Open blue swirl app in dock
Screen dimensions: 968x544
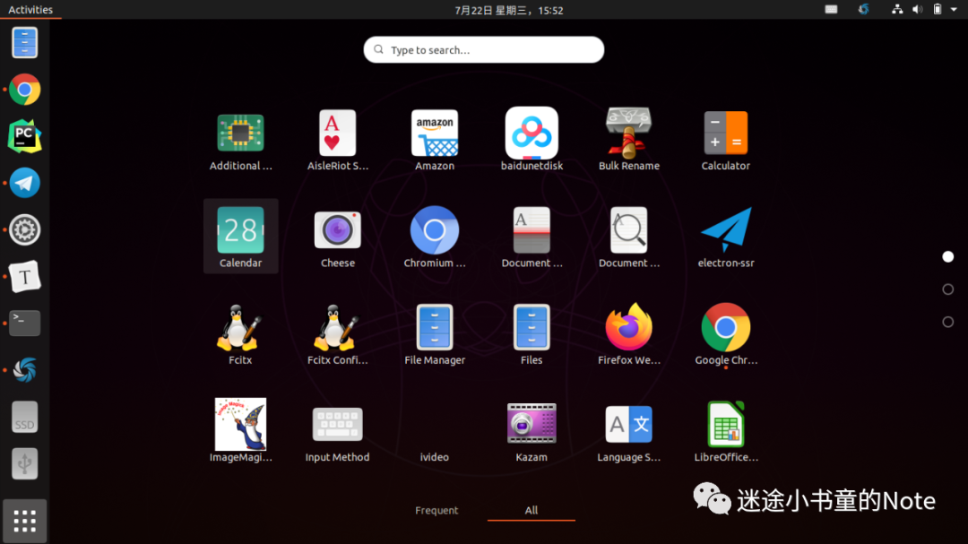[25, 370]
